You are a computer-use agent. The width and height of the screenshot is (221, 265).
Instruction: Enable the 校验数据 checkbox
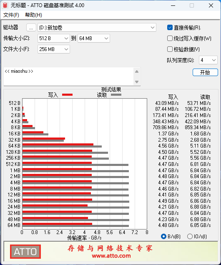(x=170, y=49)
